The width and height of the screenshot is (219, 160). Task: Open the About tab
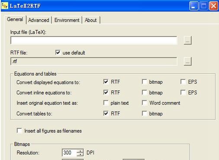coord(91,20)
